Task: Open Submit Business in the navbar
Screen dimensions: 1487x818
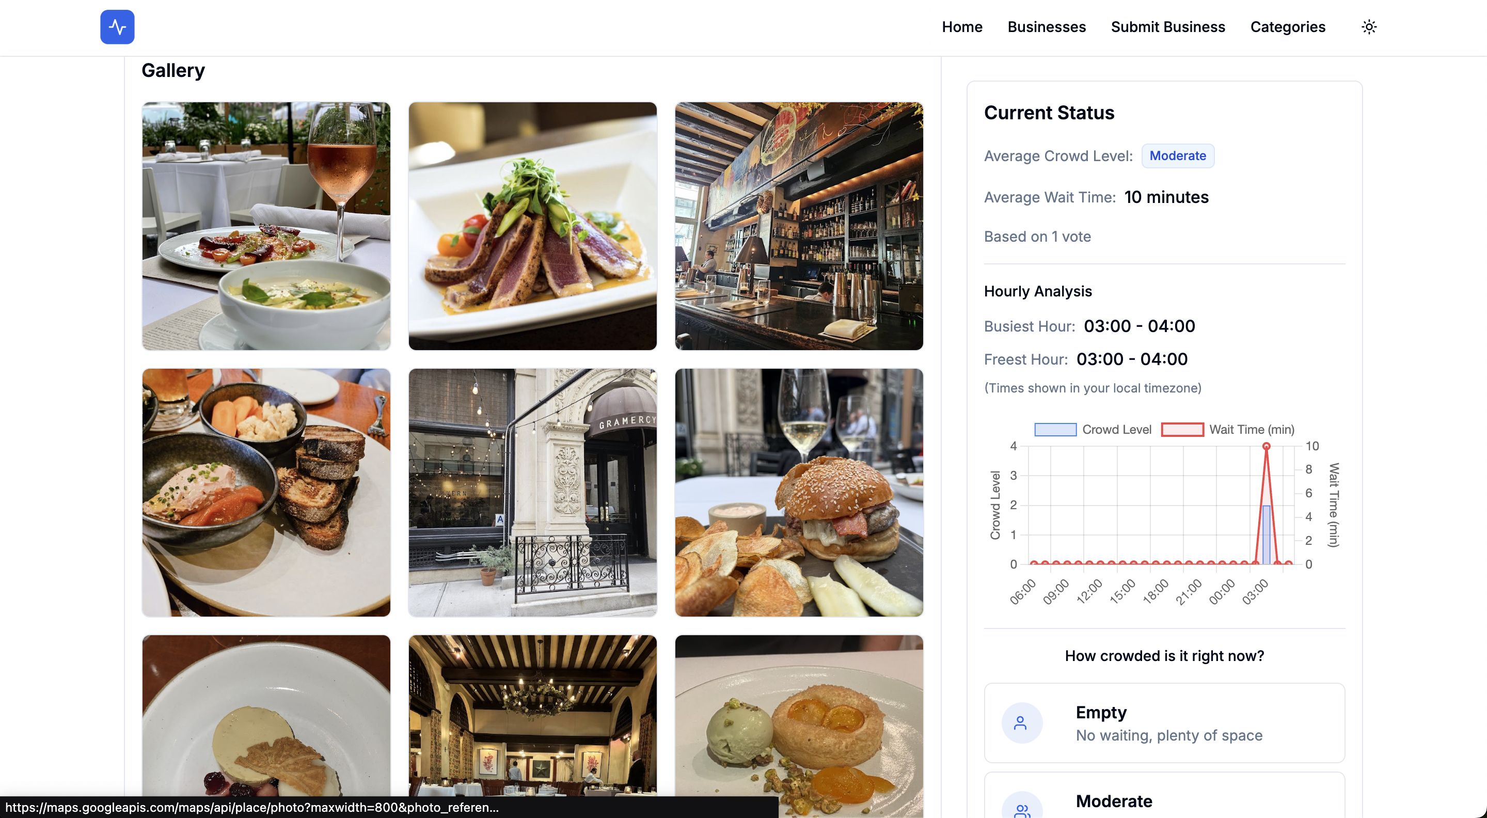Action: point(1168,26)
